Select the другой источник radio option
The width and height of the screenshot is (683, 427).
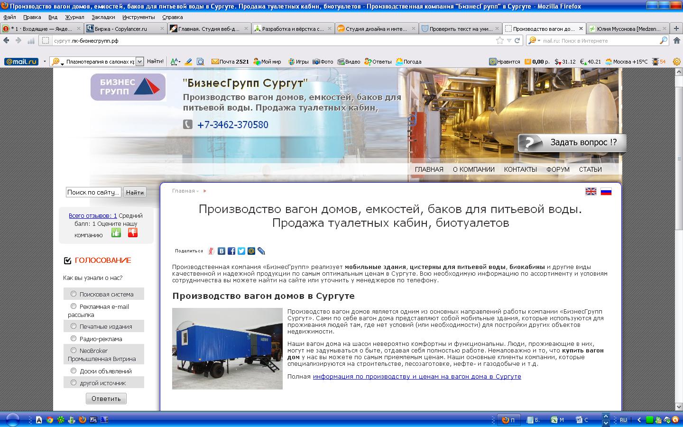[74, 382]
